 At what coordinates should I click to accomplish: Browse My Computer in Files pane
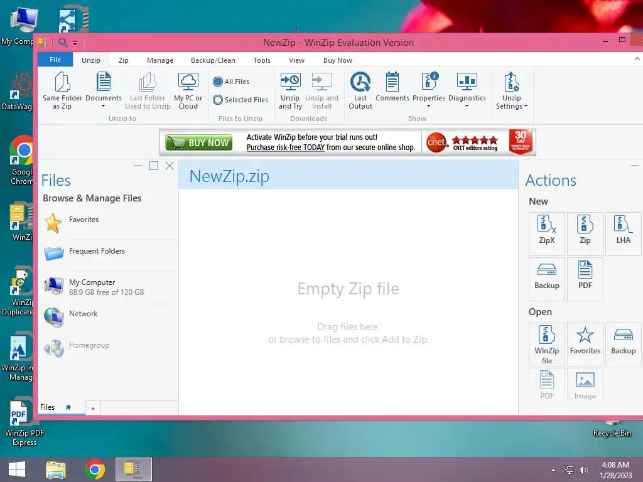[x=109, y=286]
